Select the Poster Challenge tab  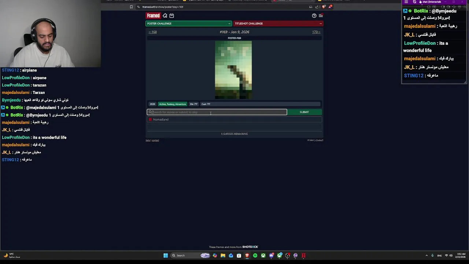(189, 23)
